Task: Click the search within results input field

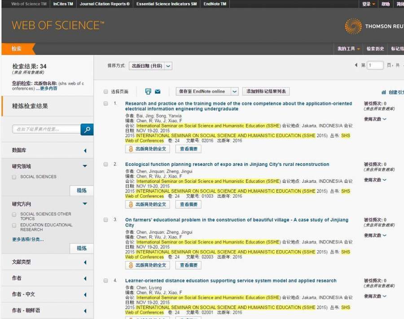Action: (46, 129)
